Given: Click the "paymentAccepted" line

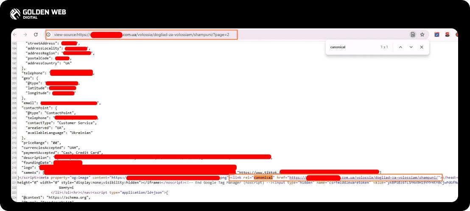Looking at the screenshot, I should click(x=62, y=153).
